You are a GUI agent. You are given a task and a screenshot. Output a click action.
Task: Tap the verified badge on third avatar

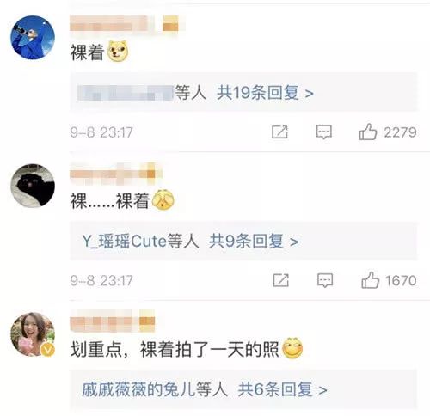48,350
